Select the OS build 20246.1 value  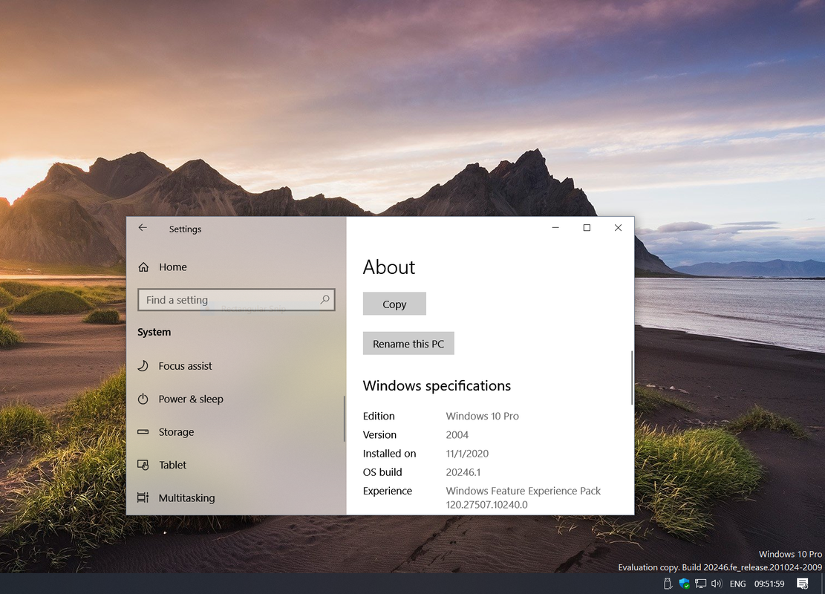pos(463,472)
